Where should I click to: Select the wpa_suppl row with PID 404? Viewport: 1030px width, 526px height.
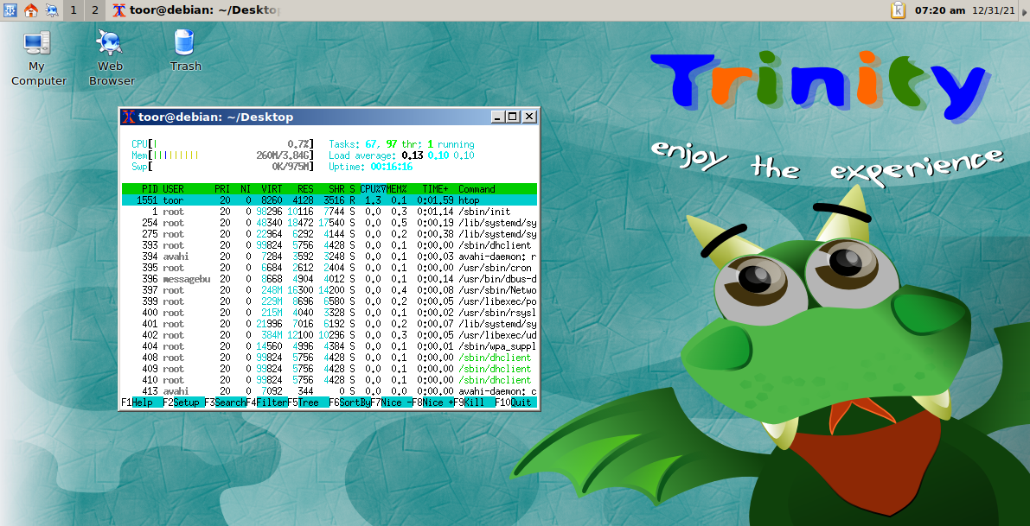[x=329, y=345]
